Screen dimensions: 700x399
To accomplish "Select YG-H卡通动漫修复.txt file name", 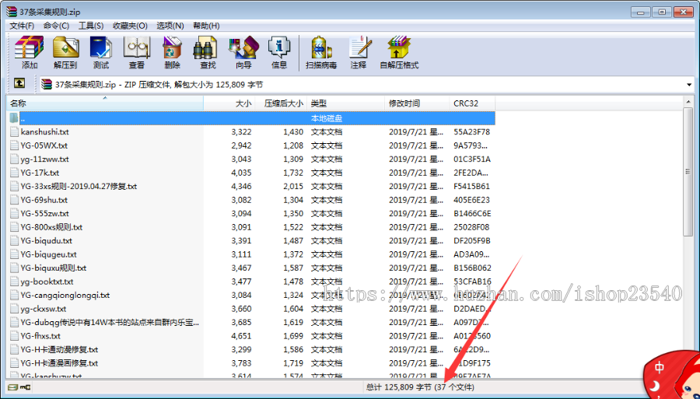I will (x=59, y=349).
